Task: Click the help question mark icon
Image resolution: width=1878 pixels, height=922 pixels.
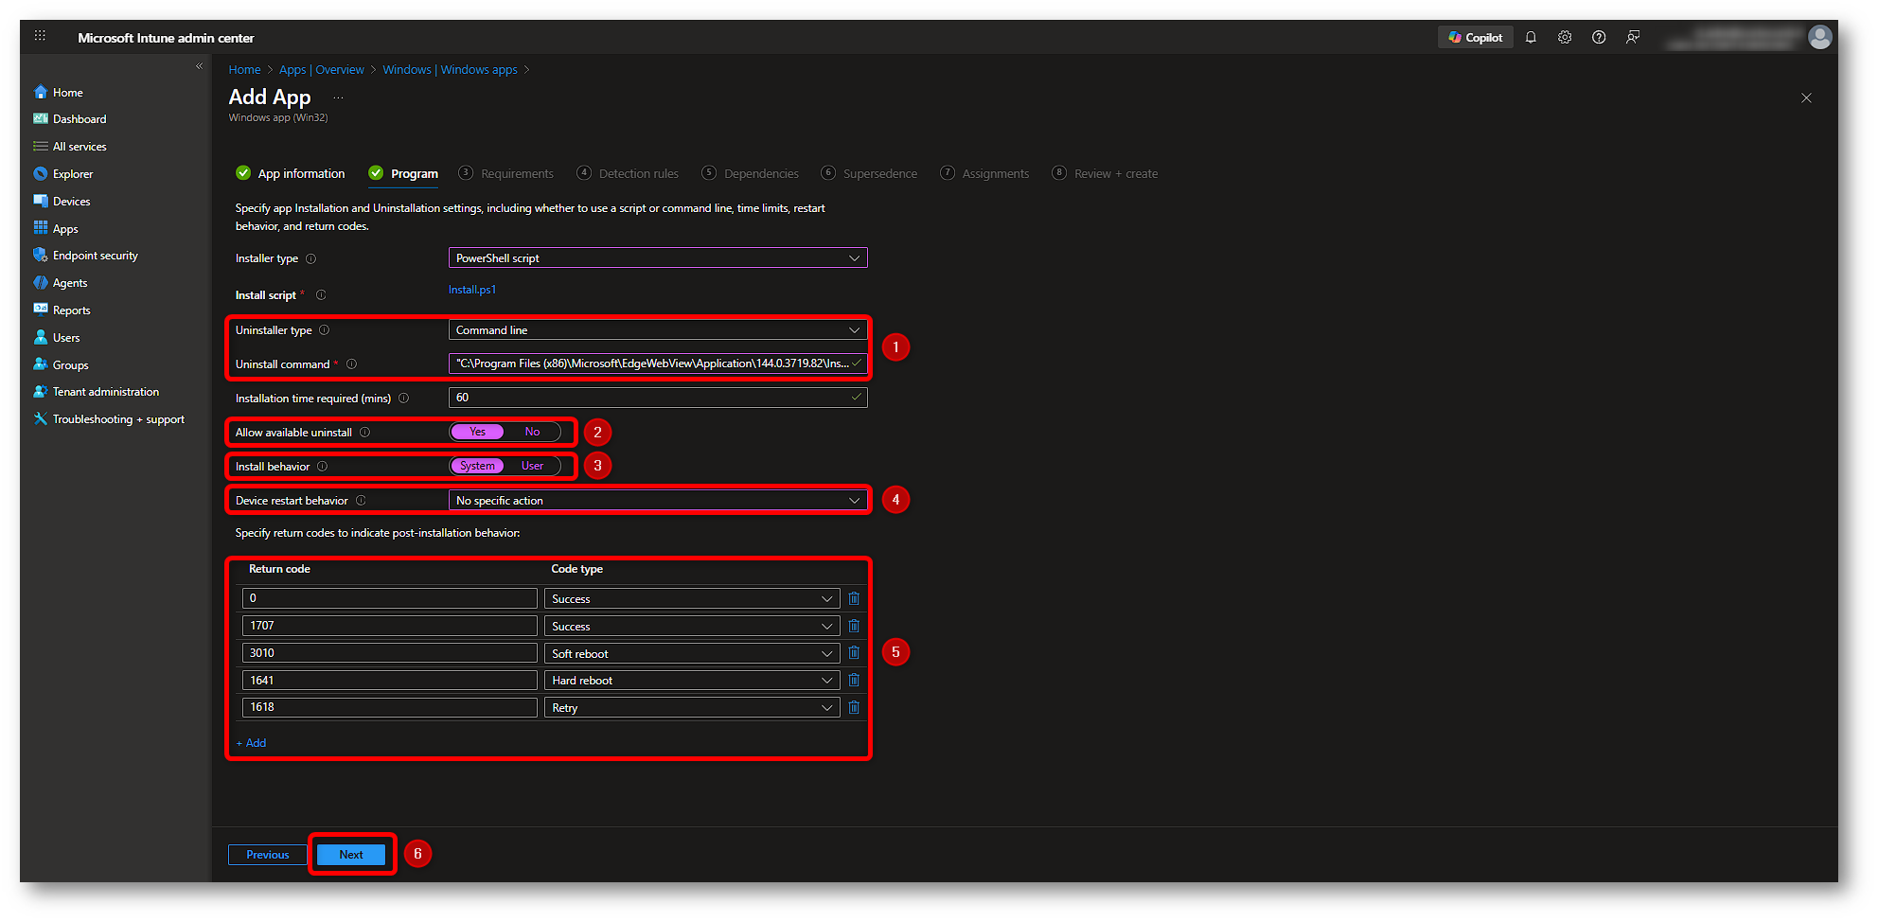Action: click(1599, 38)
